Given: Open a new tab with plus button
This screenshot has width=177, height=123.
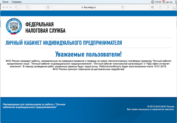Looking at the screenshot, I should click(175, 8).
